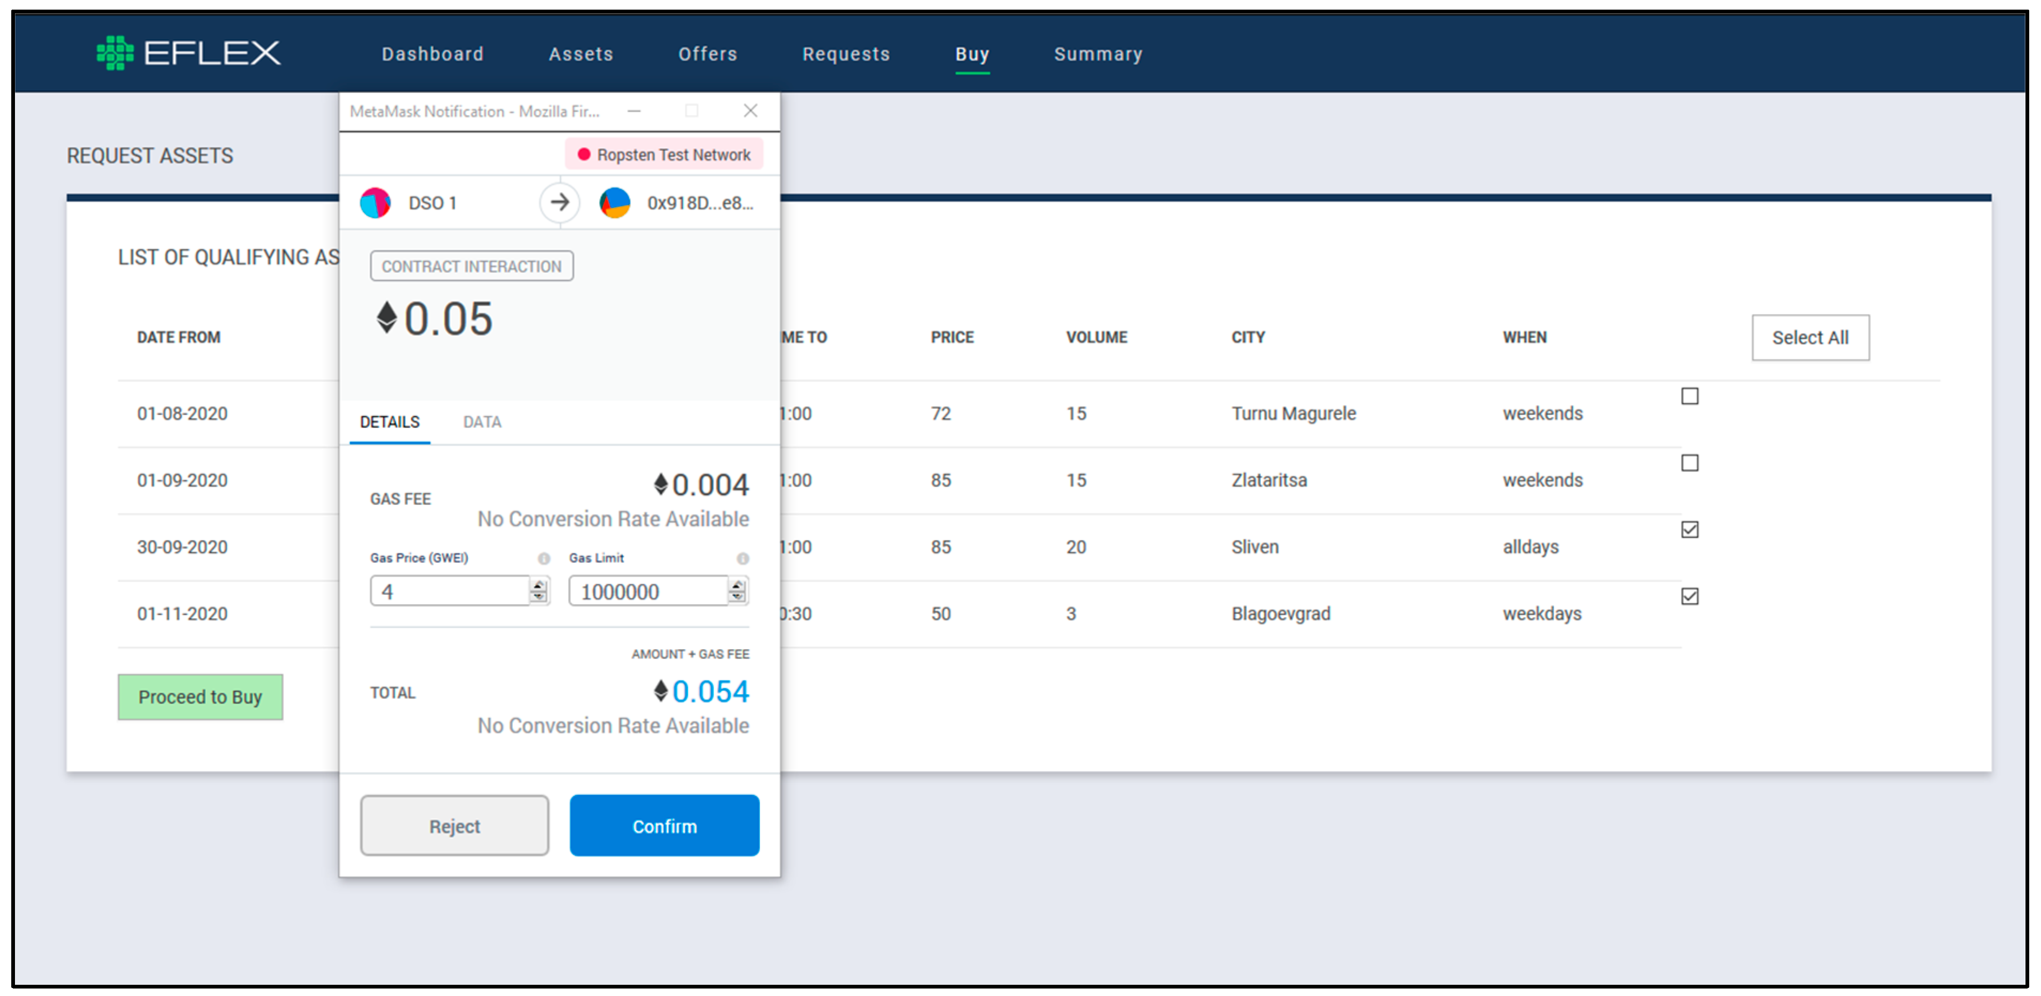Click the Gas Price info icon
Image resolution: width=2041 pixels, height=996 pixels.
[544, 558]
